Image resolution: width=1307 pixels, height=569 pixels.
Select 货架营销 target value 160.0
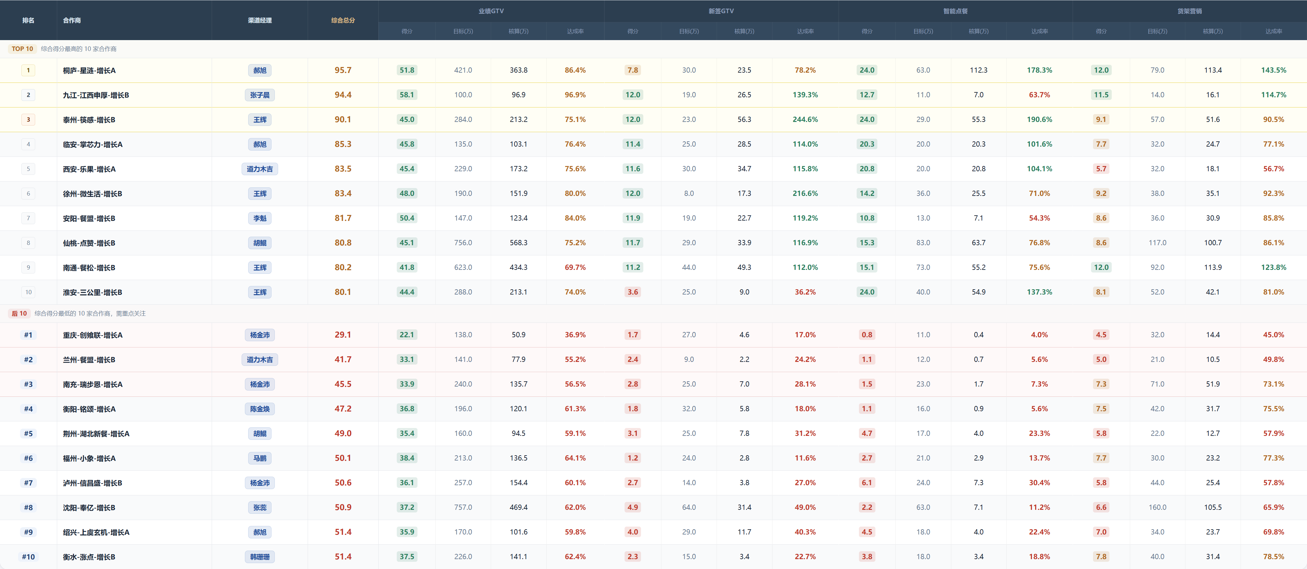(1157, 507)
